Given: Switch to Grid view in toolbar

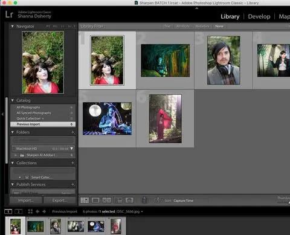Looking at the screenshot, I should pyautogui.click(x=85, y=200).
